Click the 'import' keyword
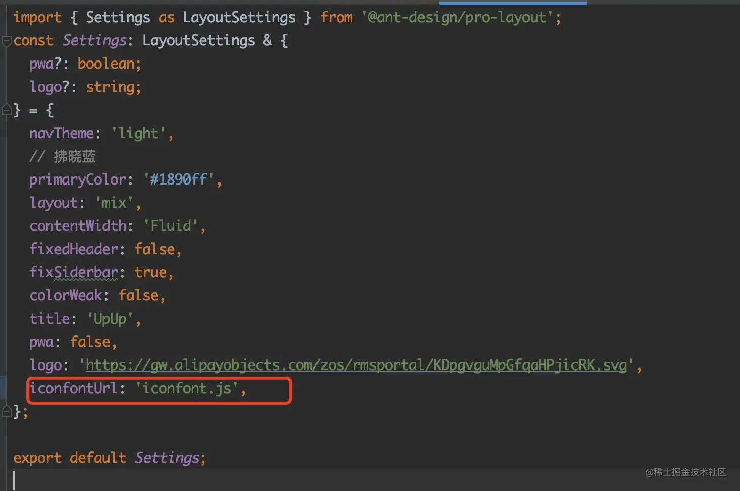Screen dimensions: 740x491 click(37, 17)
